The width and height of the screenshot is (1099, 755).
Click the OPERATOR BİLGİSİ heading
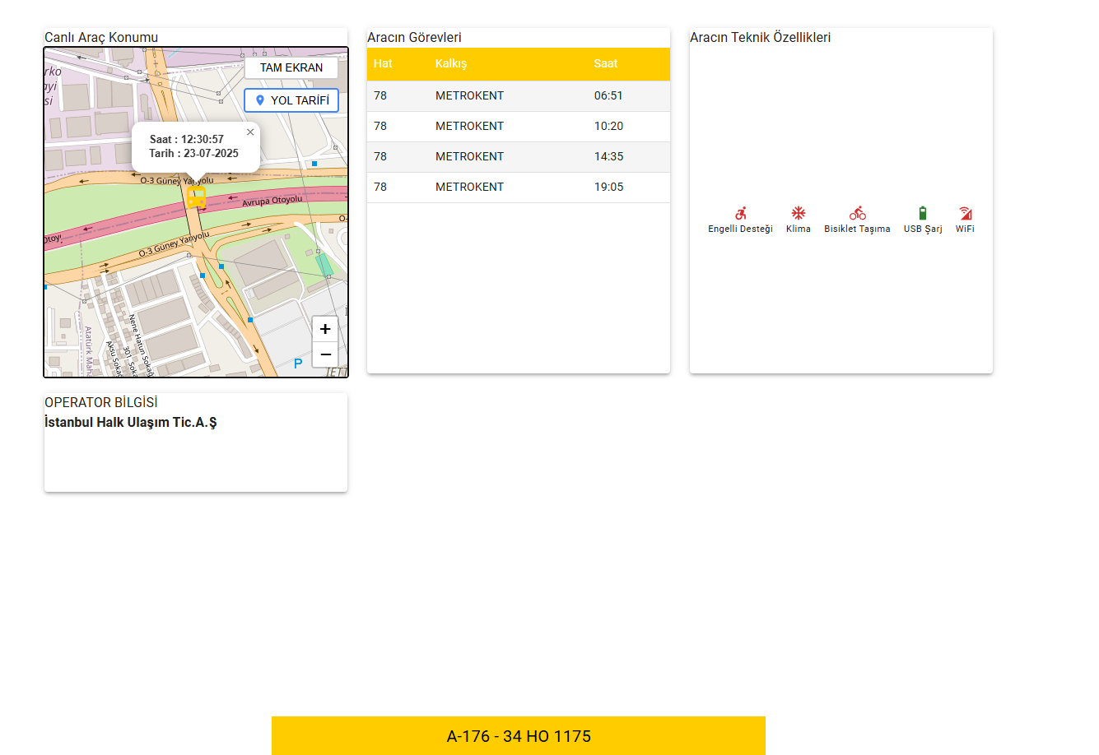(x=101, y=402)
